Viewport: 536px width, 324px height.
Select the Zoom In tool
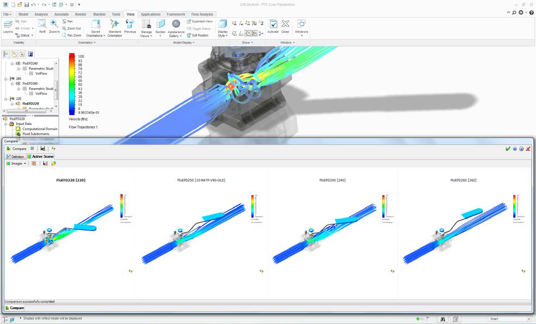point(54,25)
